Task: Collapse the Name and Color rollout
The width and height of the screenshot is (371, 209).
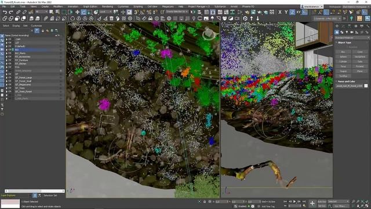Action: tap(346, 81)
